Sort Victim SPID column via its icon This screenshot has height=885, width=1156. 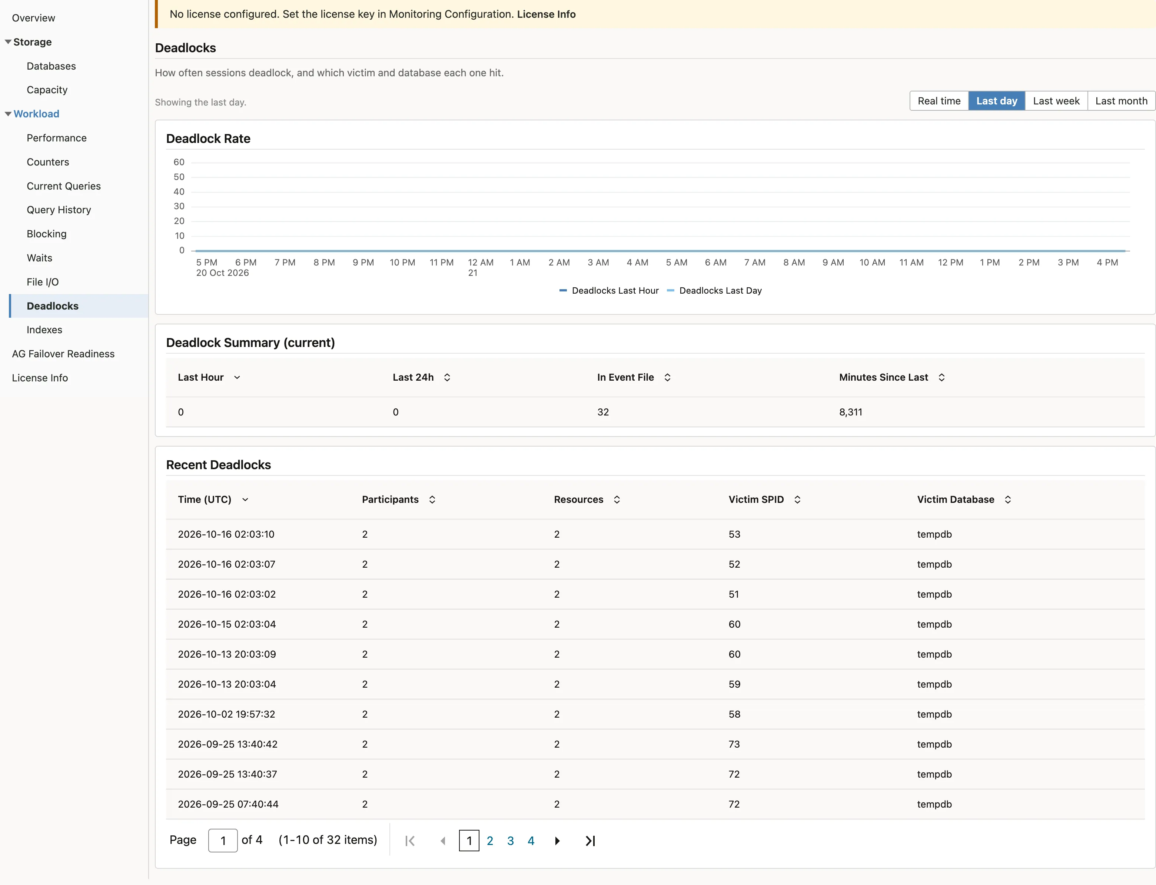point(798,500)
